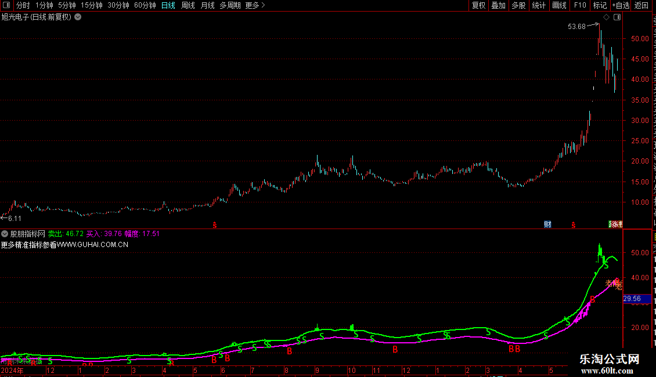Click the 叠加 overlay button

[498, 5]
